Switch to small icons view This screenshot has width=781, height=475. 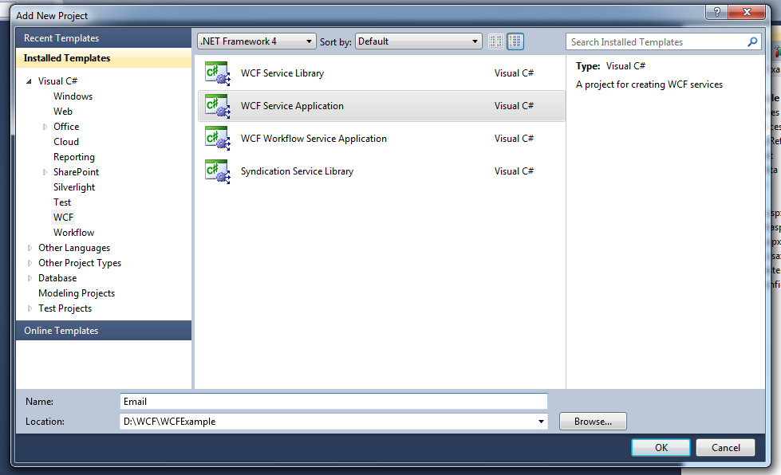pos(495,41)
